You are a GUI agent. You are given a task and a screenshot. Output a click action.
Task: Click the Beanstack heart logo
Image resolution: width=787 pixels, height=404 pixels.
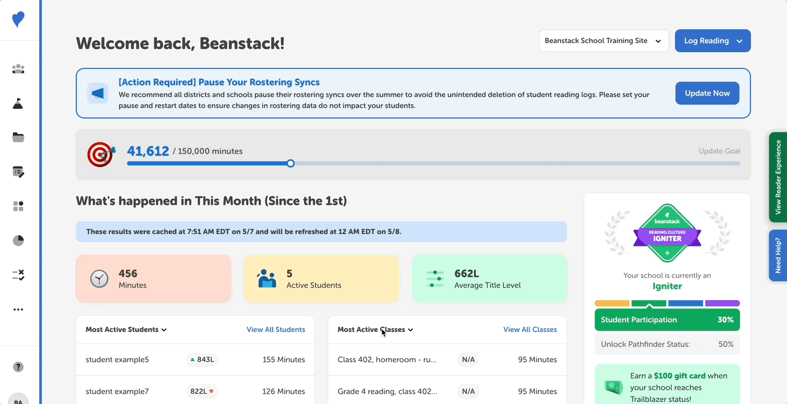[18, 20]
